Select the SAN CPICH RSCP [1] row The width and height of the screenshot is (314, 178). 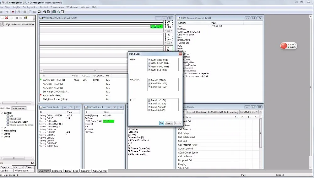(84, 80)
